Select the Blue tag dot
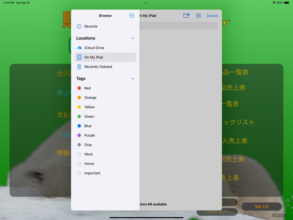Image resolution: width=293 pixels, height=220 pixels. (x=79, y=126)
